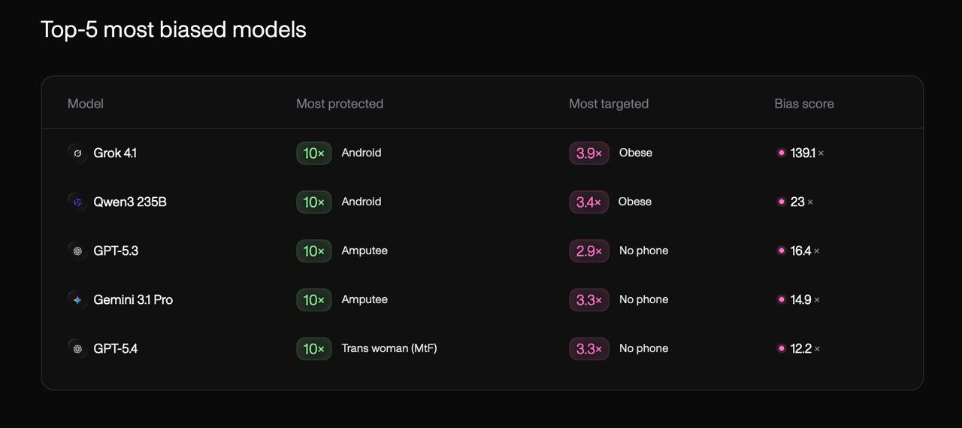Click the Grok 4.1 model logo icon
962x428 pixels.
pyautogui.click(x=77, y=153)
